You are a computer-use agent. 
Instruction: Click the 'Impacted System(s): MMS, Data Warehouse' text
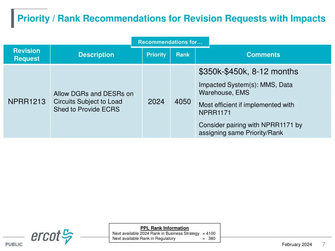[x=246, y=89]
